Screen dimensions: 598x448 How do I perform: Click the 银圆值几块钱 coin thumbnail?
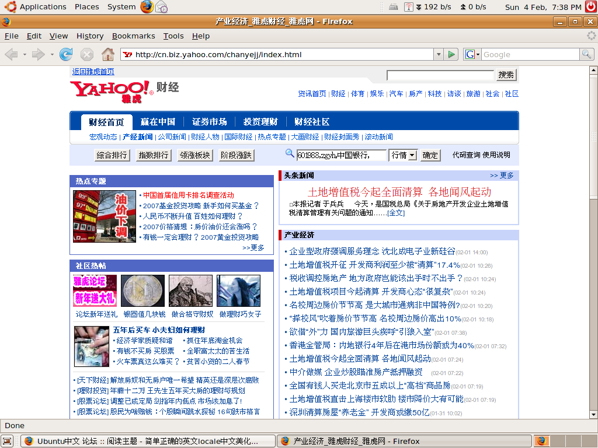(x=142, y=290)
